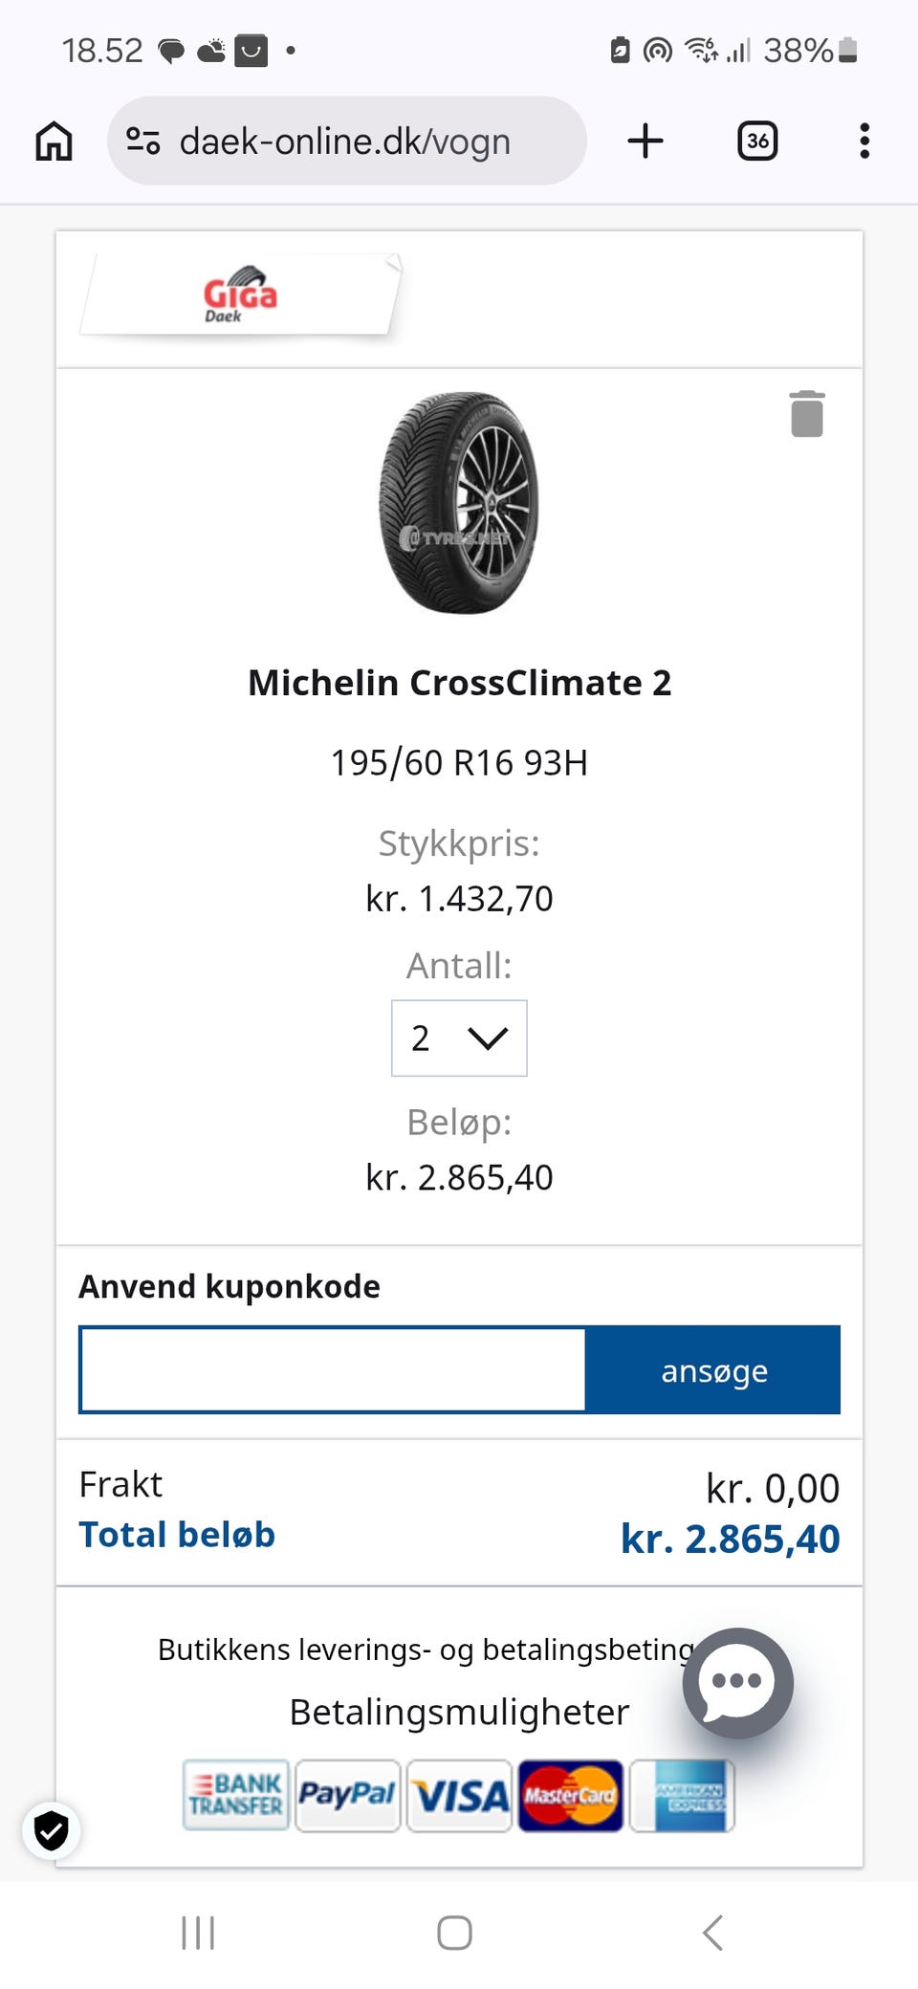Tap the browser home icon
Image resolution: width=918 pixels, height=1989 pixels.
(54, 142)
